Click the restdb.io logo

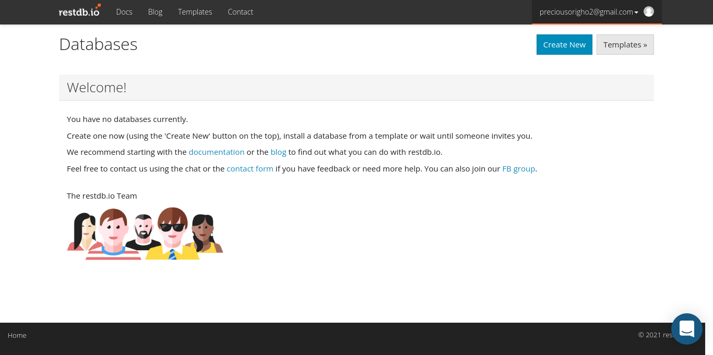[79, 11]
